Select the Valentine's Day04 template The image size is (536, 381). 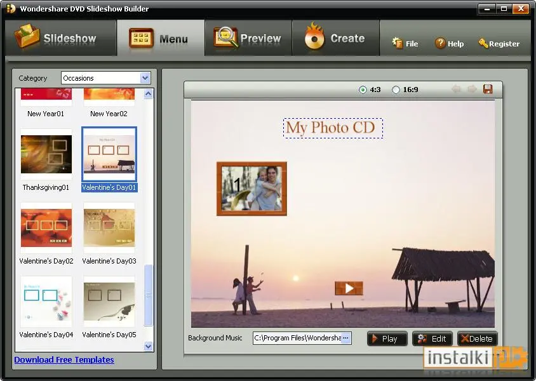pyautogui.click(x=46, y=307)
